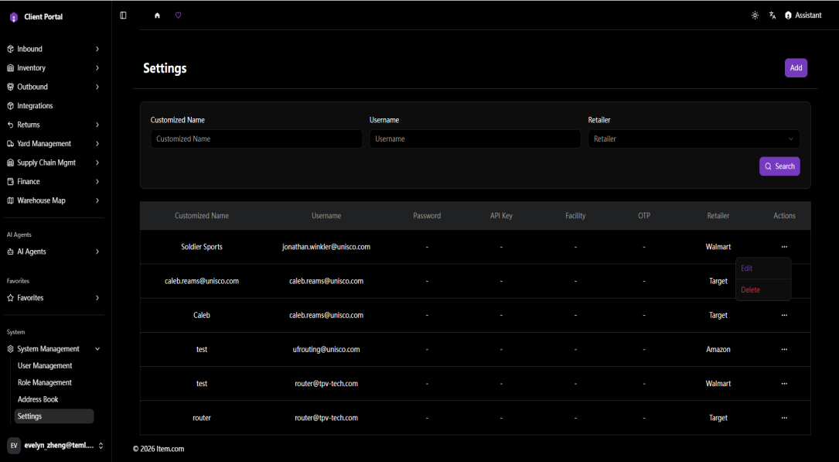
Task: Expand the Inventory menu
Action: [x=53, y=68]
